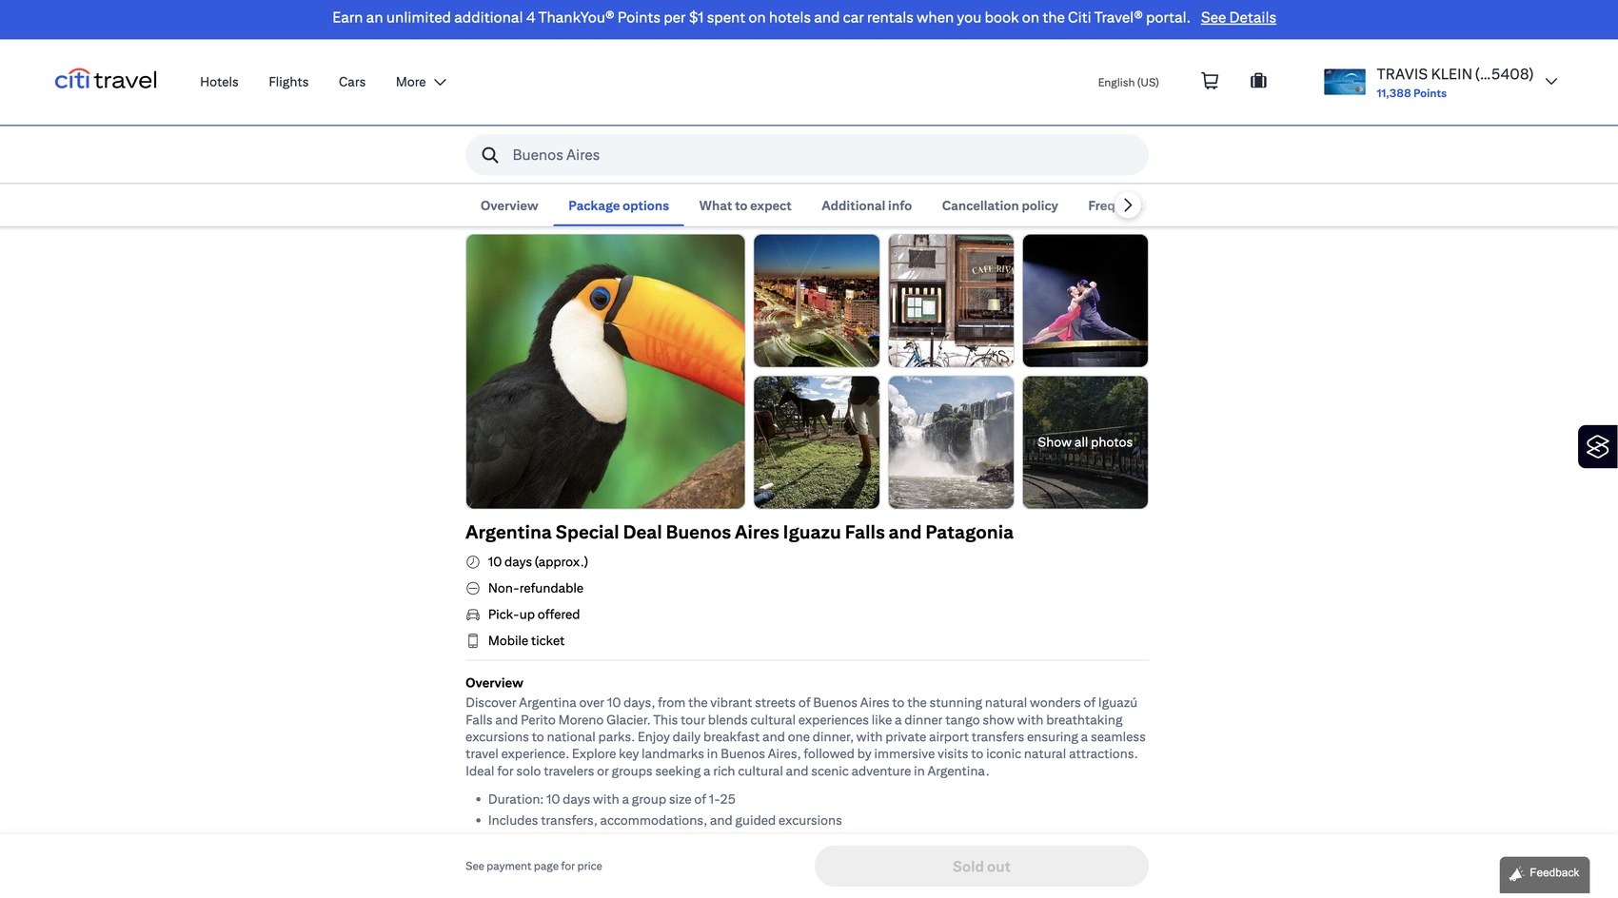Switch to the What to expect tab
1618x898 pixels.
click(x=745, y=205)
